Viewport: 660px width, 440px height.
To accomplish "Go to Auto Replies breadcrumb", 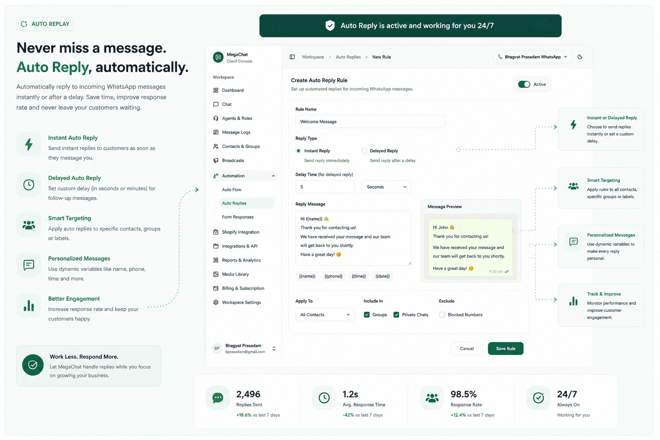I will [348, 57].
